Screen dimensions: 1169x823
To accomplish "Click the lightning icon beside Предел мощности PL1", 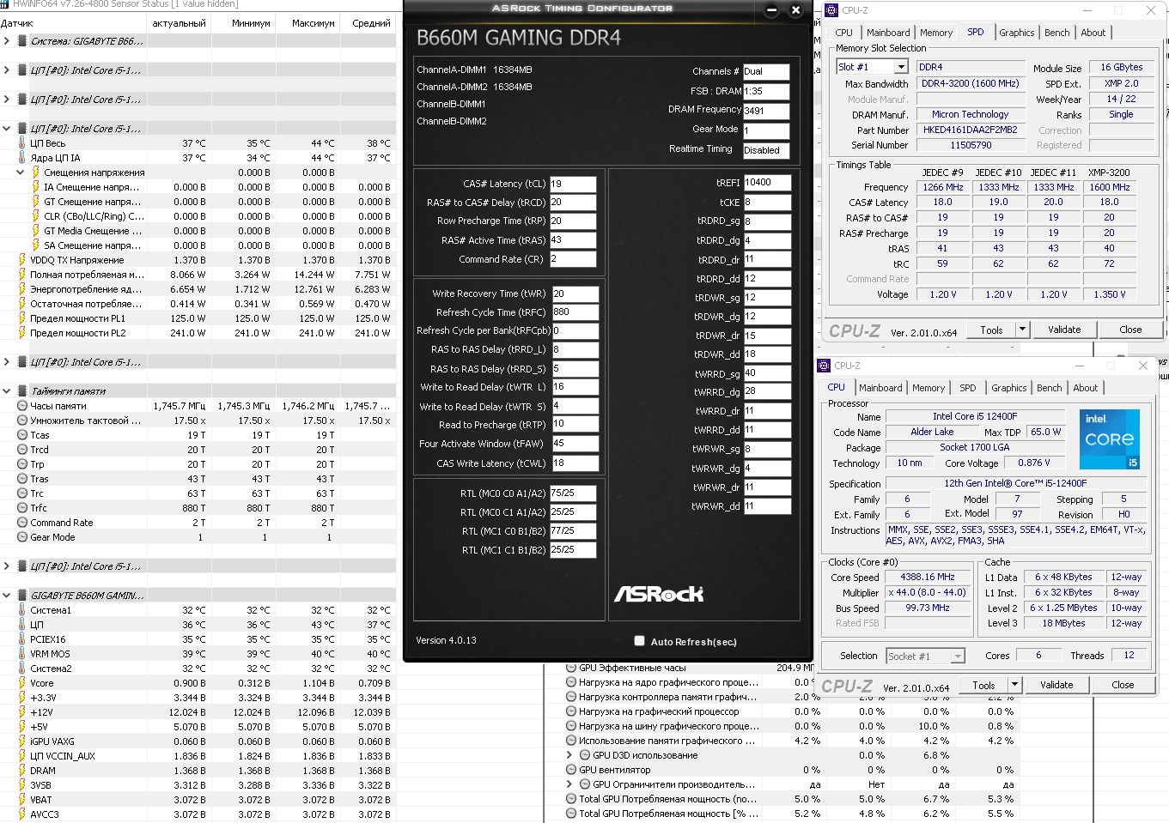I will (x=22, y=318).
